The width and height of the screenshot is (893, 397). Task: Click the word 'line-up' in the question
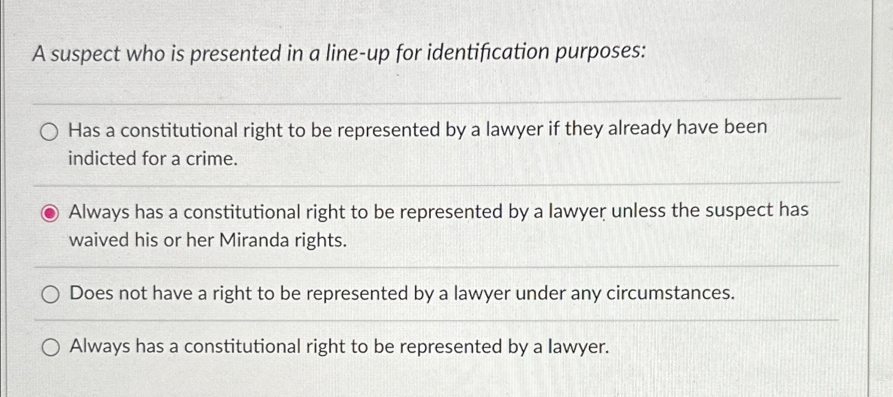(358, 53)
